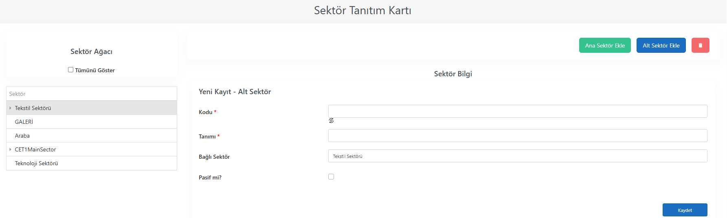
Task: Click the Sektör Bilgi section heading
Action: point(453,74)
